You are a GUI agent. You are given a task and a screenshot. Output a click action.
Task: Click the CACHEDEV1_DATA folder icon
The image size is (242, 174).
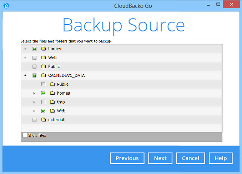44,75
